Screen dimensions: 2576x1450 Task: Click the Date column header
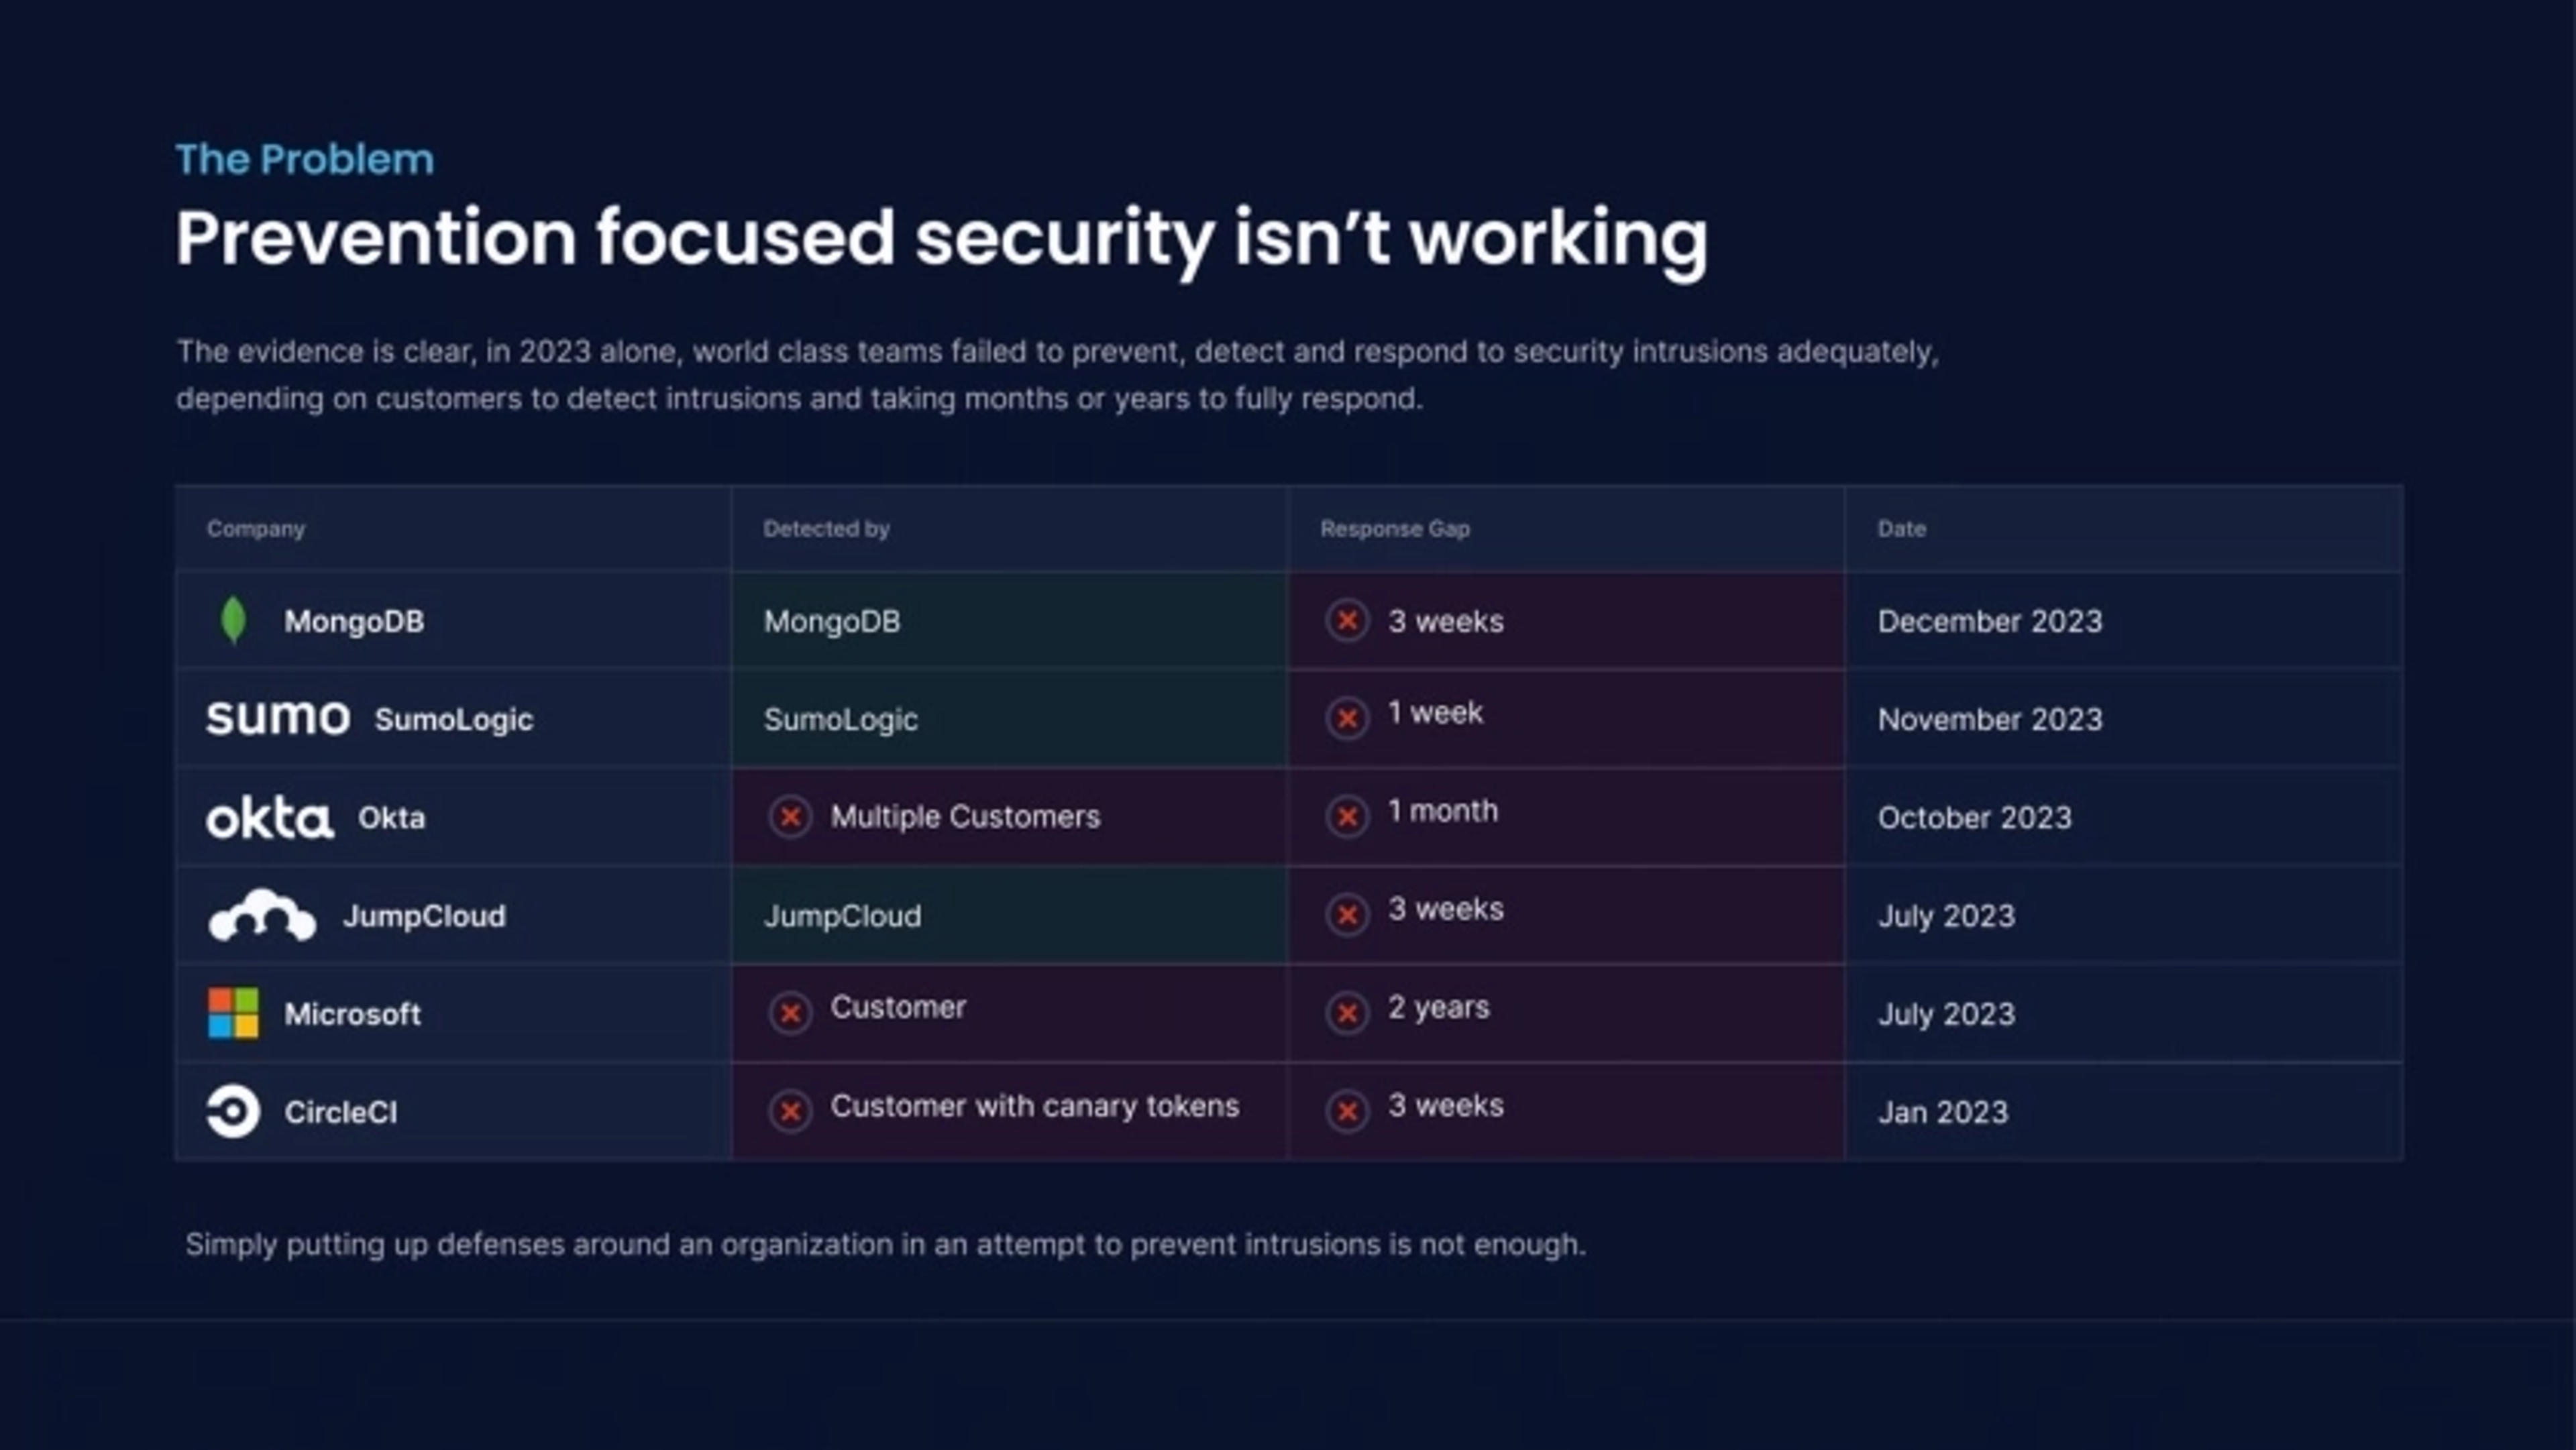coord(1899,529)
